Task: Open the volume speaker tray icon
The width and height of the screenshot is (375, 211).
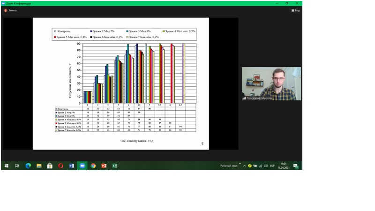Action: point(266,166)
